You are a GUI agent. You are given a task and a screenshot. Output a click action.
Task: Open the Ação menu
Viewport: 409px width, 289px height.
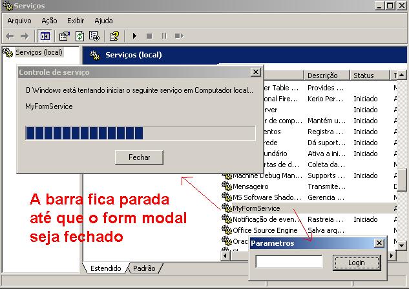(x=49, y=21)
